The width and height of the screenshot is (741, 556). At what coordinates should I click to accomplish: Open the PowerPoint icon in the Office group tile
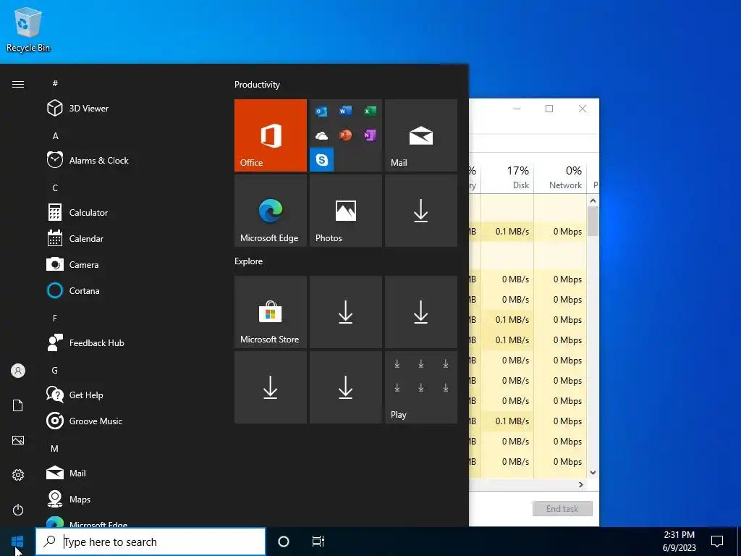[x=345, y=135]
